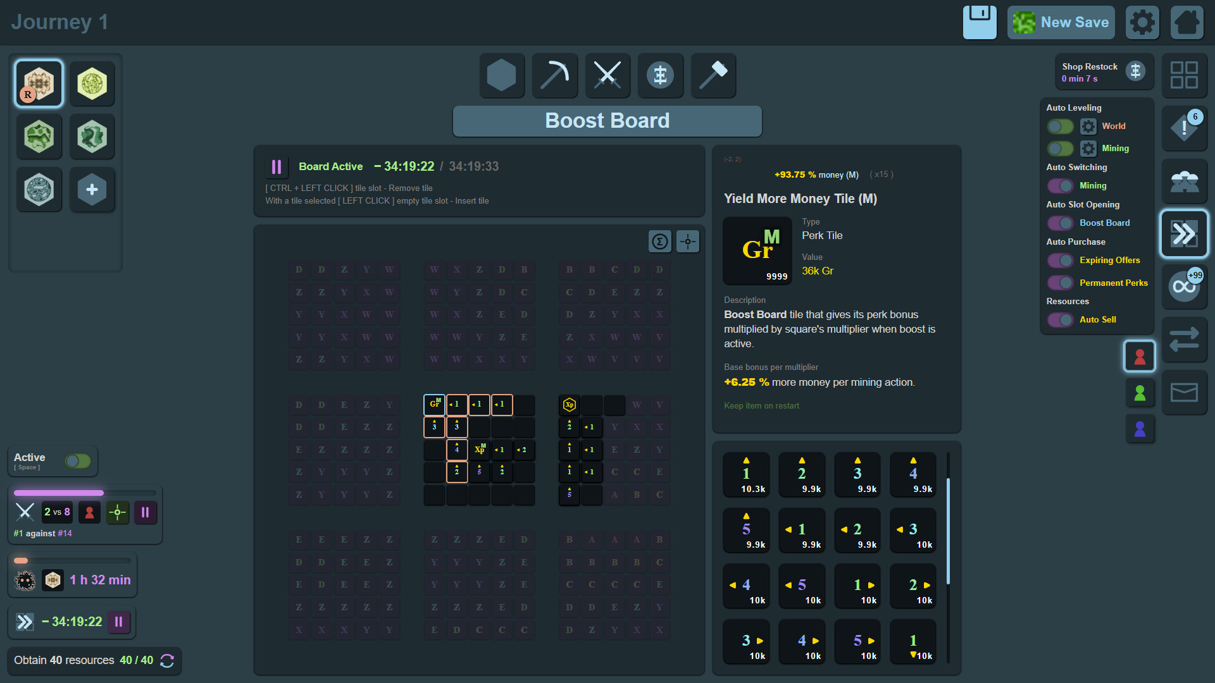Disable Expiring Offers auto purchase
The width and height of the screenshot is (1215, 683).
[x=1061, y=261]
